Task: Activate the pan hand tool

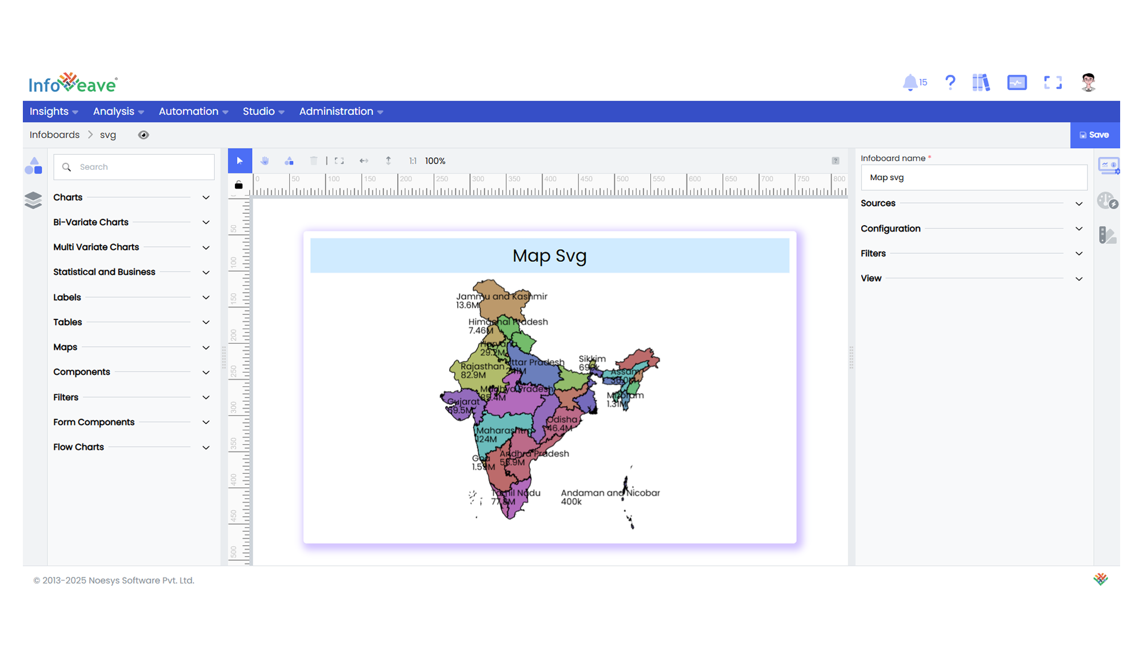Action: (265, 161)
